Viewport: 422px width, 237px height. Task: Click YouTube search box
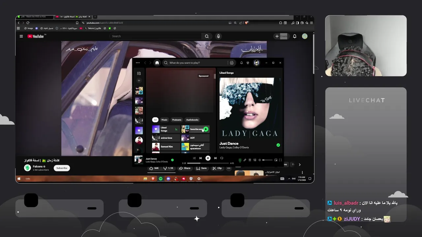pos(156,36)
